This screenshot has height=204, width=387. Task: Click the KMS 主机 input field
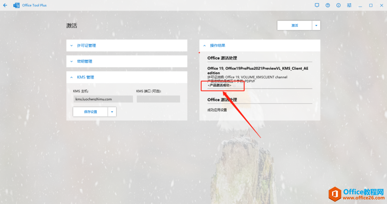point(103,99)
